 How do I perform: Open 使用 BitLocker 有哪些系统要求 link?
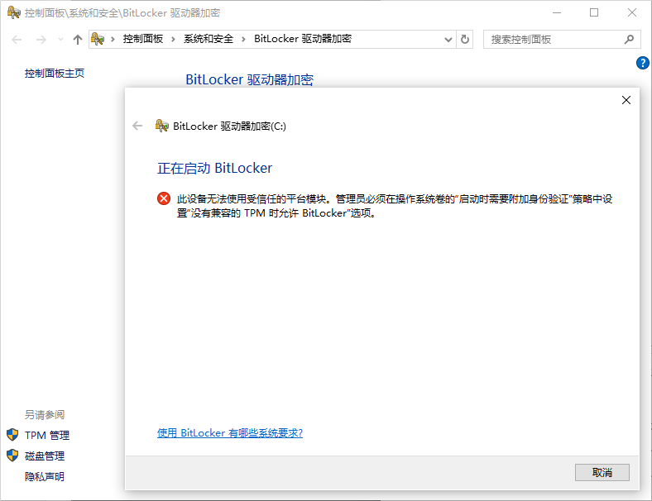pos(230,433)
